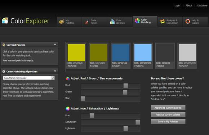Viewport: 209px width, 135px height.
Task: Click the Saturation slider handle
Action: pyautogui.click(x=138, y=122)
